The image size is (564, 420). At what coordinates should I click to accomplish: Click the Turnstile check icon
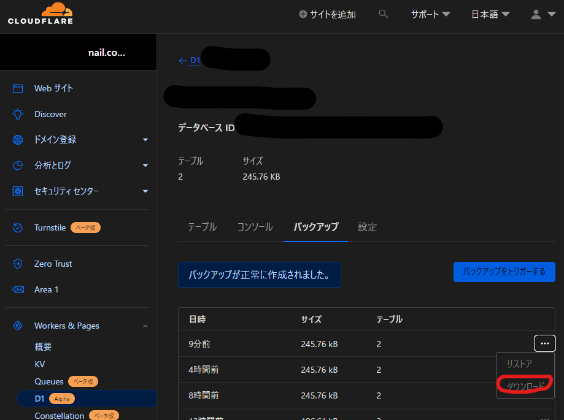(18, 227)
